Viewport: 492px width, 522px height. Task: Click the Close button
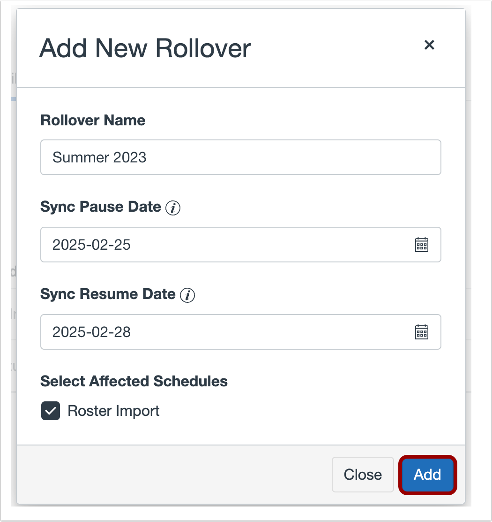coord(362,475)
